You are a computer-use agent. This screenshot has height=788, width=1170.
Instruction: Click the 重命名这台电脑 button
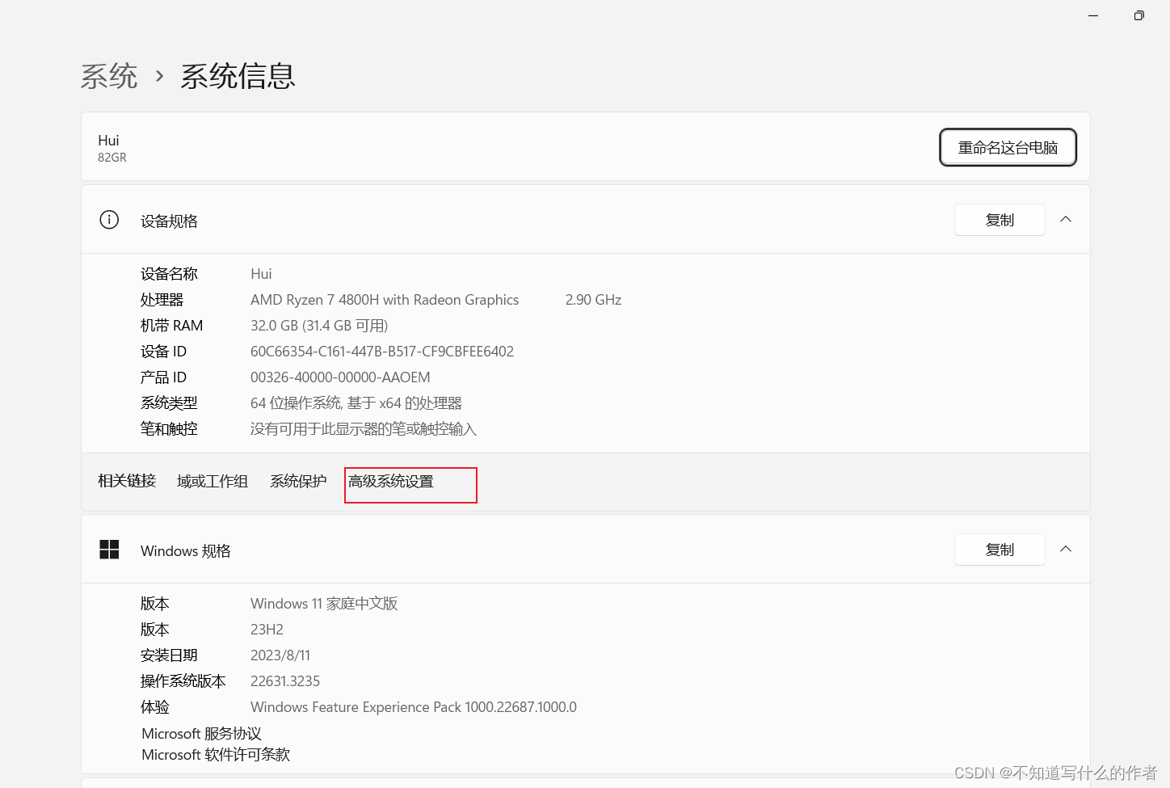[x=1008, y=147]
